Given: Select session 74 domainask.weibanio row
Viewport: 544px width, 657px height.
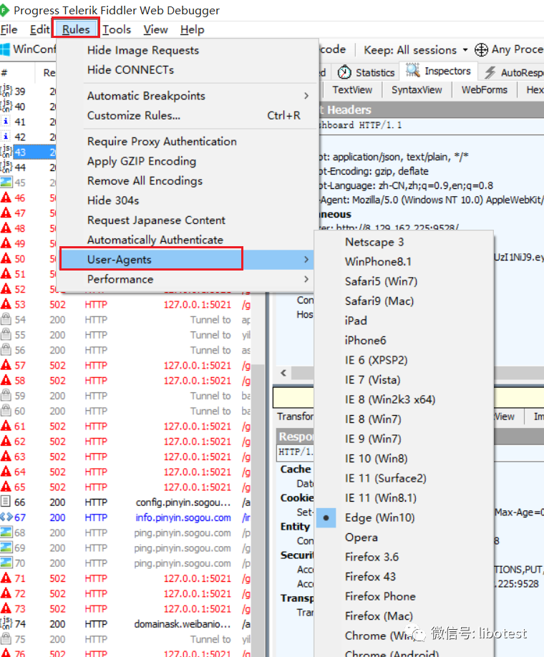Looking at the screenshot, I should coord(126,624).
